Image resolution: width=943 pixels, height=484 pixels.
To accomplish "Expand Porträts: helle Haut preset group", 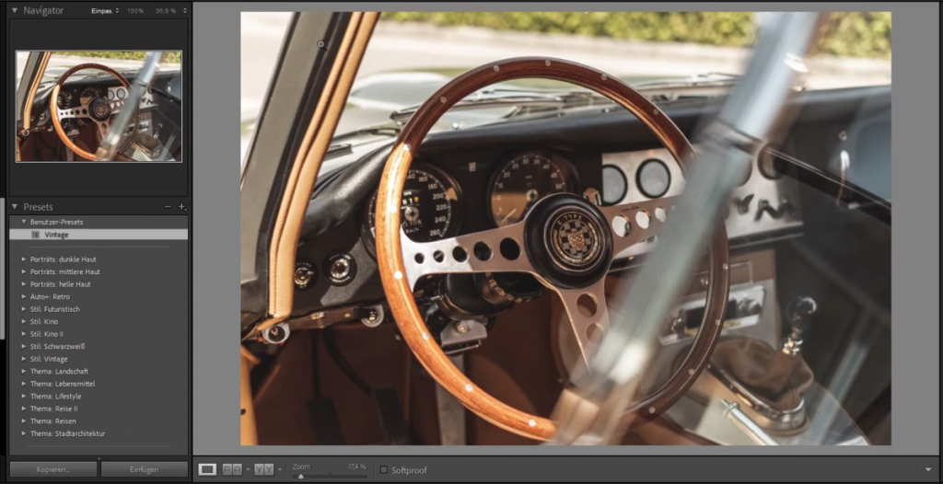I will tap(24, 284).
